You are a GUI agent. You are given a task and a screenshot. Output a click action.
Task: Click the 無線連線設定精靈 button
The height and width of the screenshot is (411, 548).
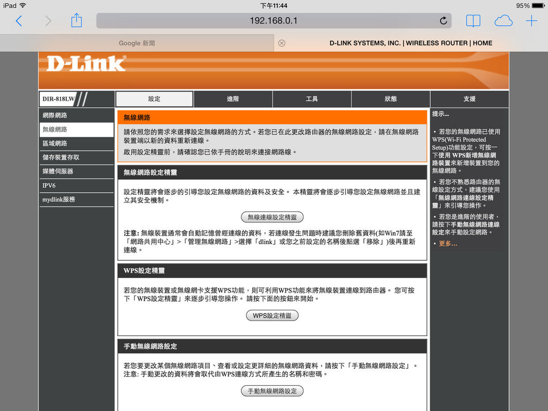[x=272, y=217]
